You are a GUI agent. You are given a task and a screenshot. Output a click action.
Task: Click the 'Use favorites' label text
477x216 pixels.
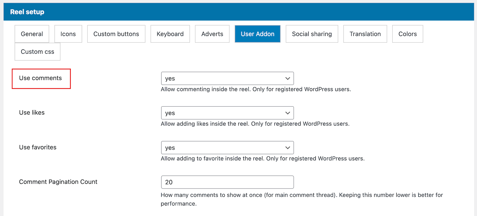coord(38,147)
